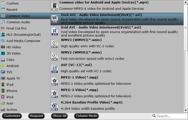Click the HD Video icon

[3, 47]
